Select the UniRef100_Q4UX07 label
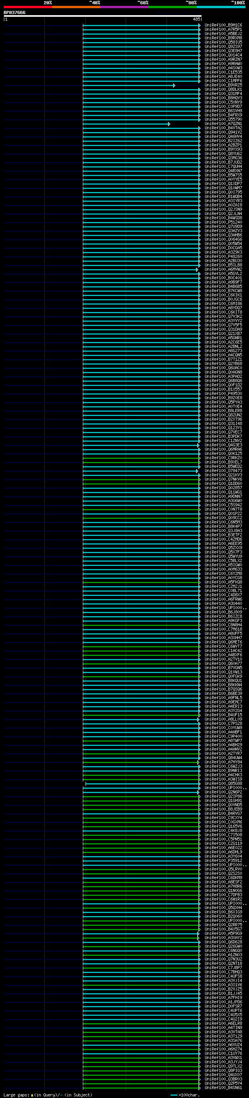 coord(223,1075)
